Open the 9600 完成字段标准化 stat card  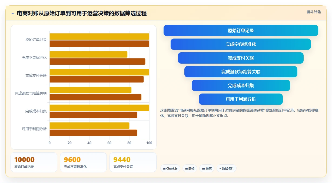(83, 162)
